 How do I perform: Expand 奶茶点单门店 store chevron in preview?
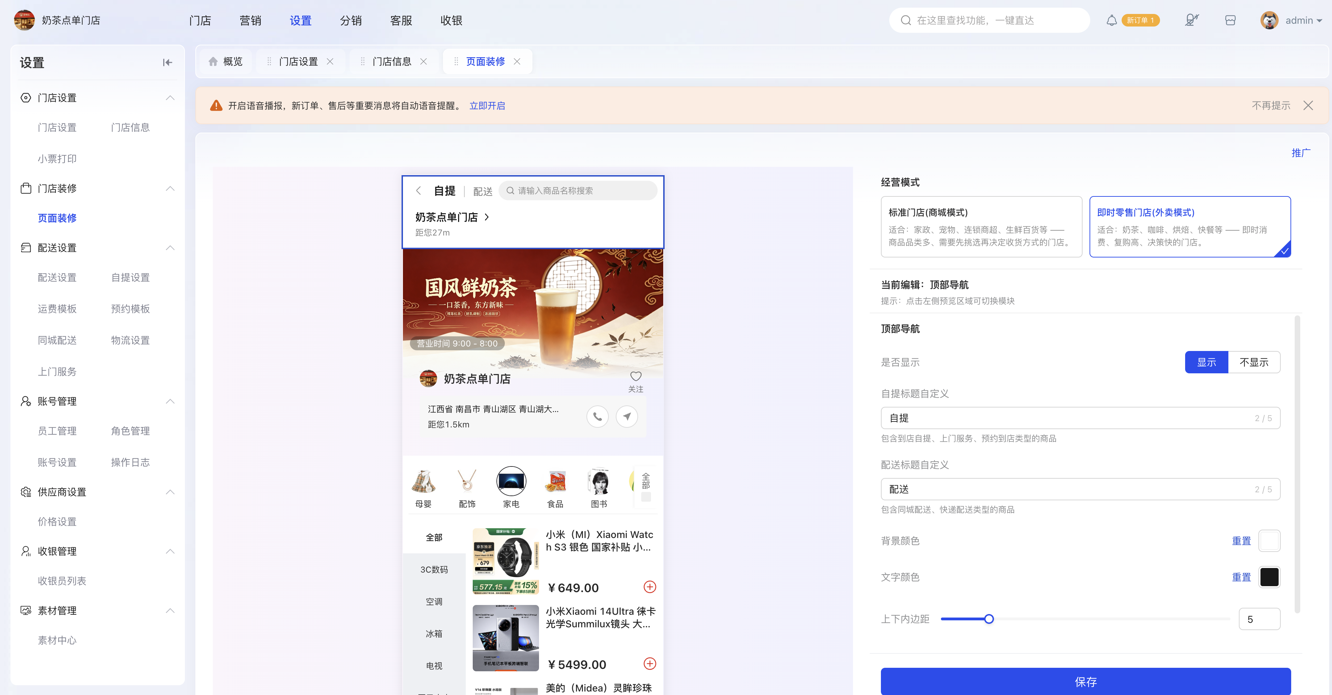(x=487, y=217)
